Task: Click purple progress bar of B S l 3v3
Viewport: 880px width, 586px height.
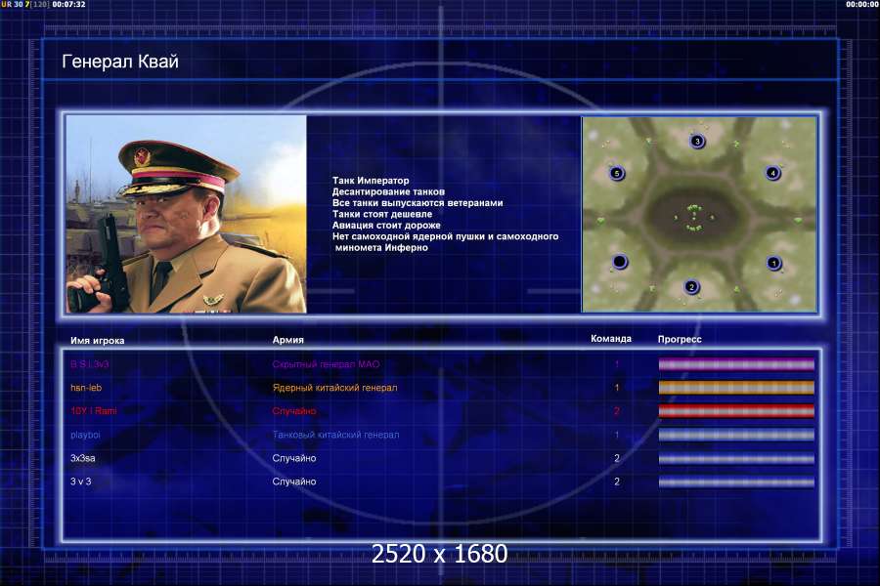Action: (x=736, y=364)
